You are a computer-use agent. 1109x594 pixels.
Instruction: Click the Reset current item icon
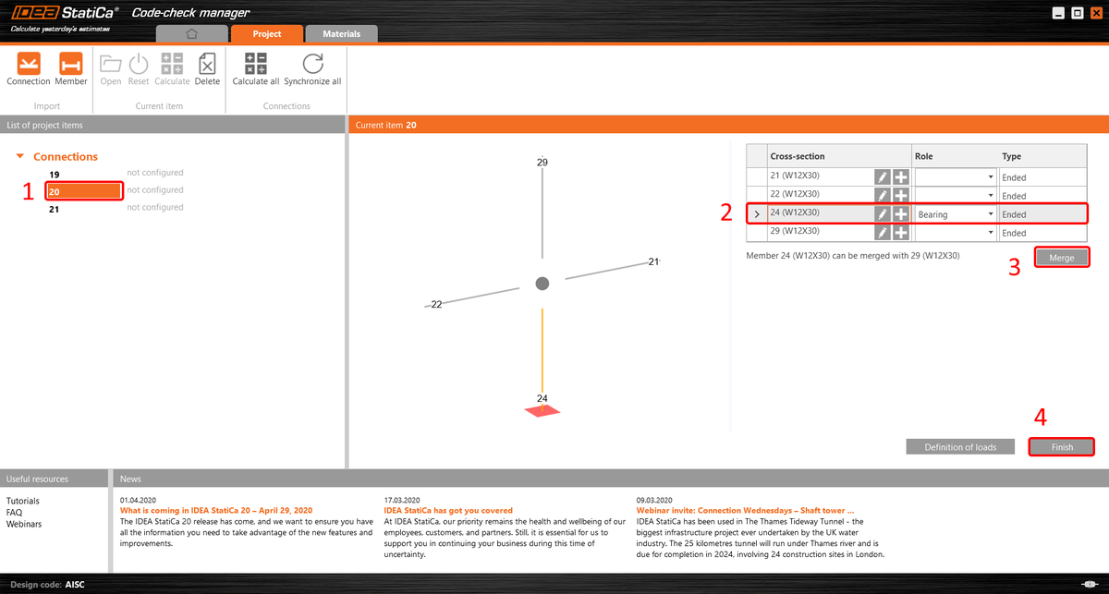(138, 65)
